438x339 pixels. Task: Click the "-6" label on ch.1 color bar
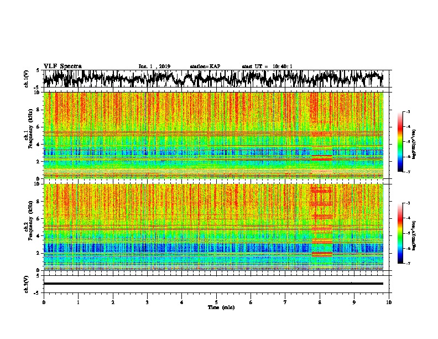pos(408,157)
